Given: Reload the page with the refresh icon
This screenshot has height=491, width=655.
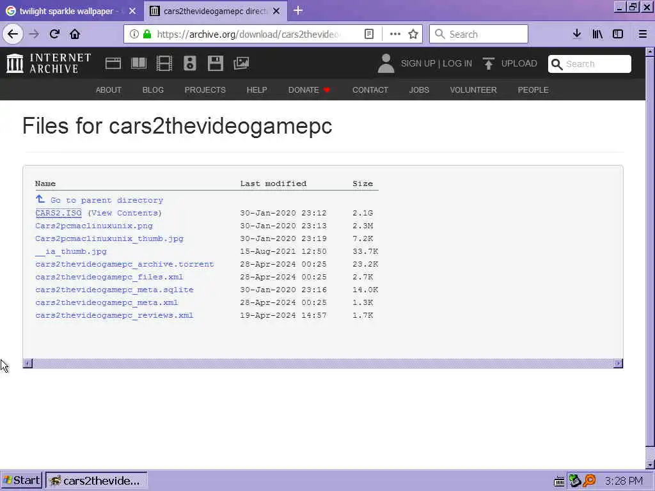Looking at the screenshot, I should [x=54, y=34].
